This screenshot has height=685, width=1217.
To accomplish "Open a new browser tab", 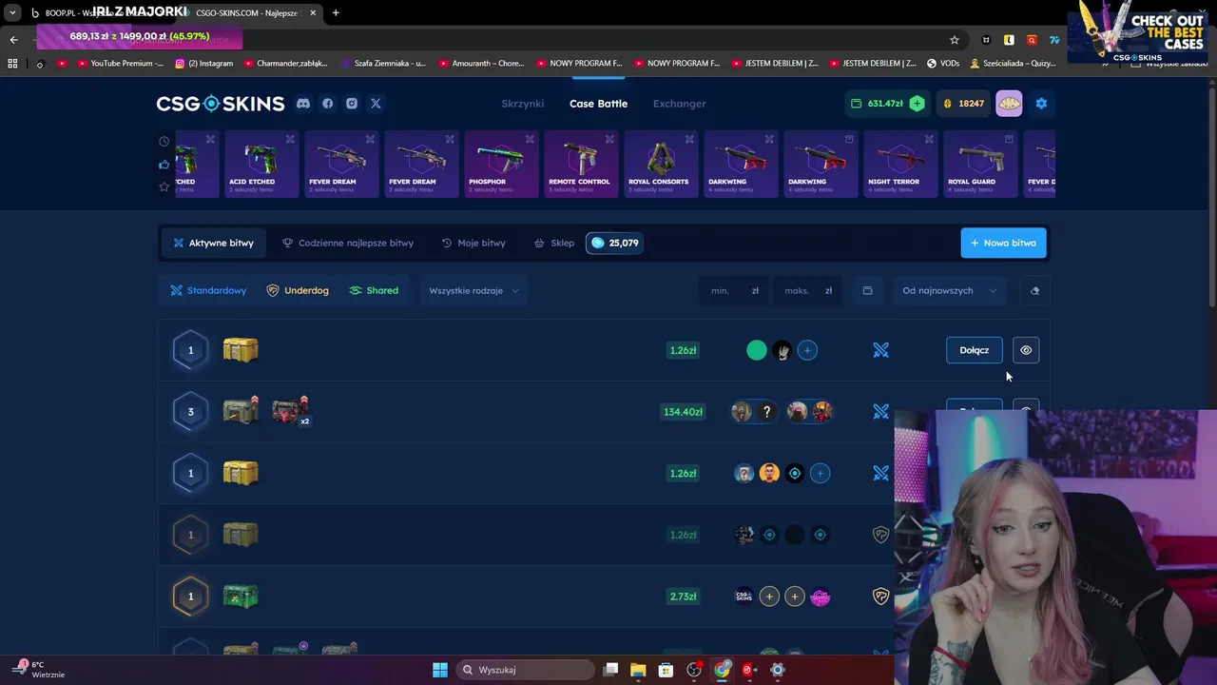I will pos(336,12).
